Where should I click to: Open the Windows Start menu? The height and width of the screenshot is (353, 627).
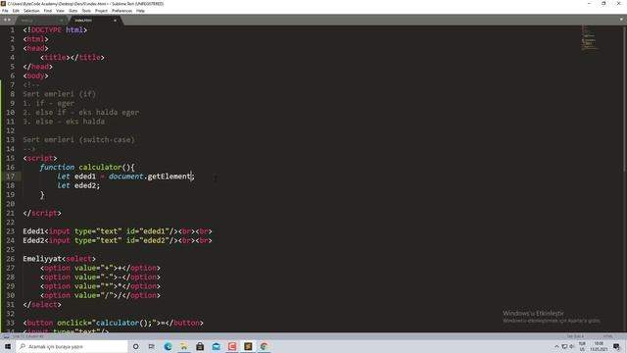(8, 346)
